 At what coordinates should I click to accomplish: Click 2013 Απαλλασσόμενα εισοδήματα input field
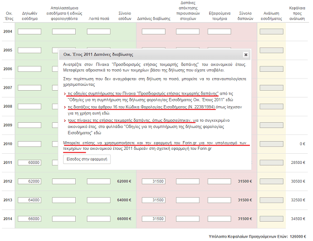coord(64,200)
